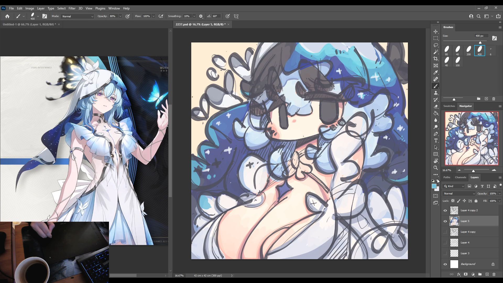503x283 pixels.
Task: Show Layer 4 copy visibility
Action: tap(445, 232)
